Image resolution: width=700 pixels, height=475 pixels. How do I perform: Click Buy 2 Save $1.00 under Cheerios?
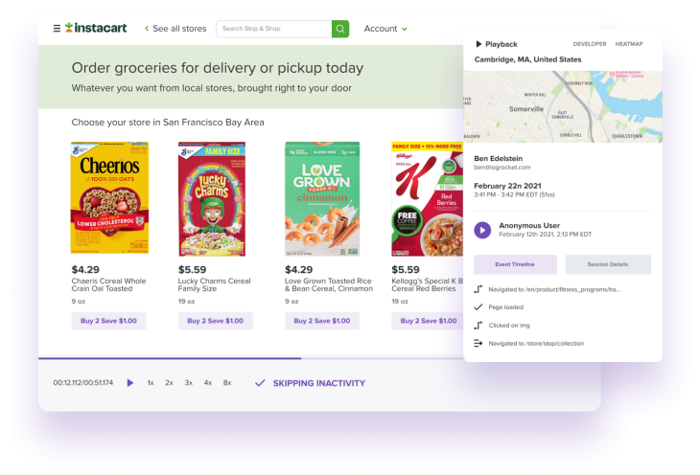pos(109,321)
